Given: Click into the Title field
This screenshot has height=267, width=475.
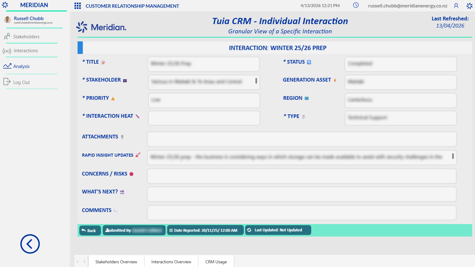Looking at the screenshot, I should point(204,64).
